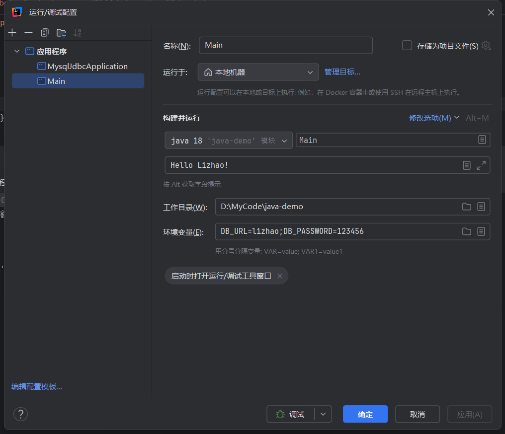Click the 确定 OK button
The image size is (505, 434).
365,414
